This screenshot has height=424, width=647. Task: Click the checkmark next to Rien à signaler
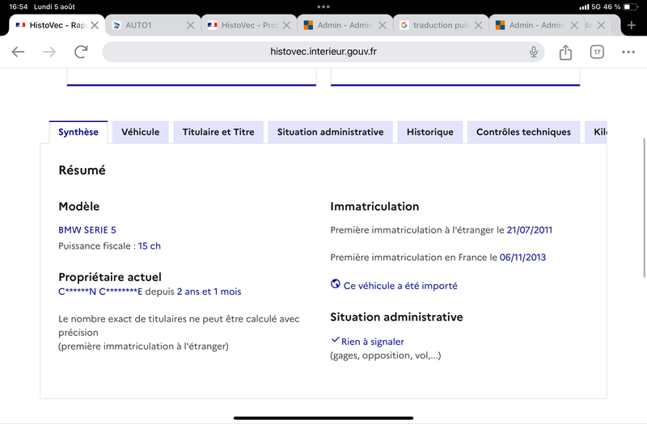click(x=335, y=340)
